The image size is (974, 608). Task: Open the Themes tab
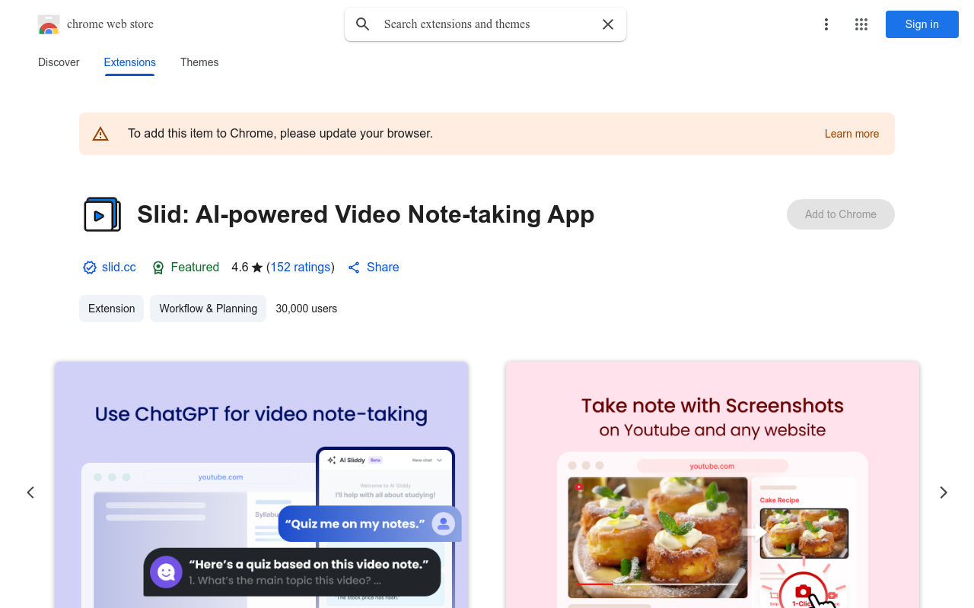pyautogui.click(x=199, y=62)
